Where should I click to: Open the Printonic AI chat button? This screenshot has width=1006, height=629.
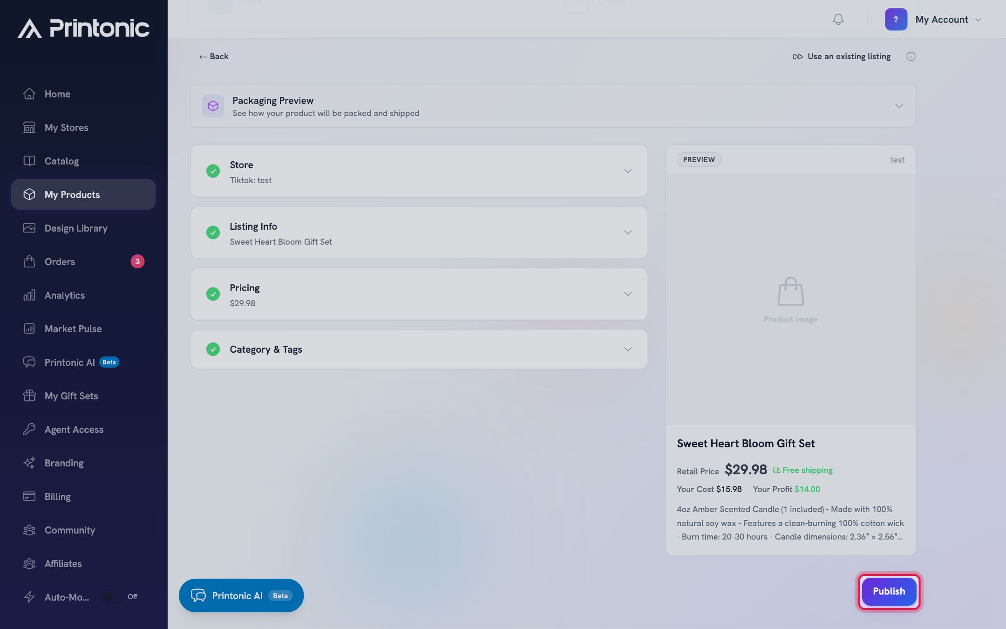241,595
